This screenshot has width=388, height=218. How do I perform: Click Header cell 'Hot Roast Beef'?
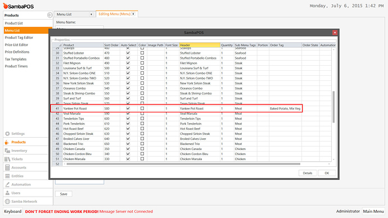[x=200, y=129]
